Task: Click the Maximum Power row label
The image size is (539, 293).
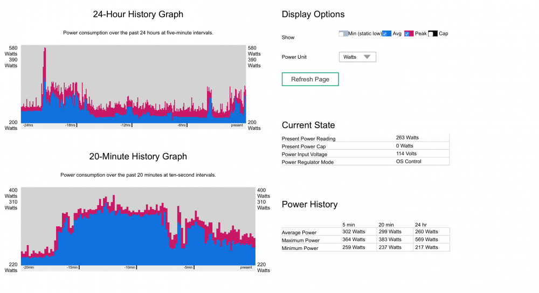Action: click(300, 240)
